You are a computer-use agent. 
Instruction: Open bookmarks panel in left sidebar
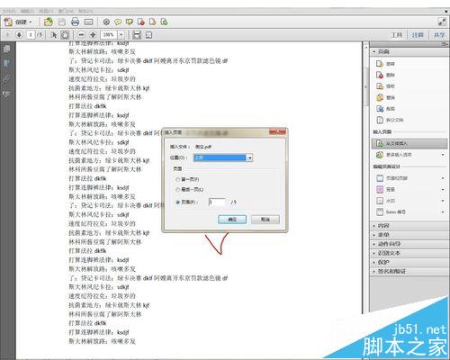pos(6,64)
